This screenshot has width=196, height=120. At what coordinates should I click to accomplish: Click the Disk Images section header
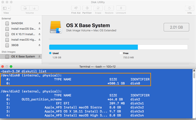coord(8,52)
